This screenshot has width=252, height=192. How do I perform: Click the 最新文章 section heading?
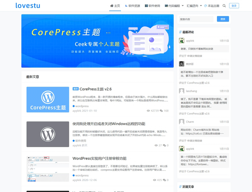pyautogui.click(x=33, y=77)
